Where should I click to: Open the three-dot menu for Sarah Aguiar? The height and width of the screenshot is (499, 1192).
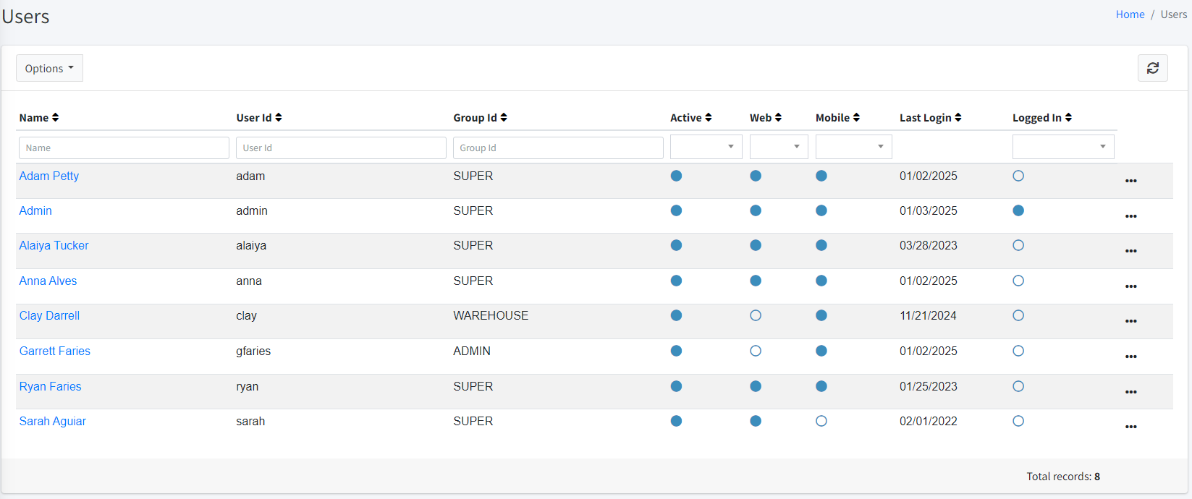(x=1130, y=427)
